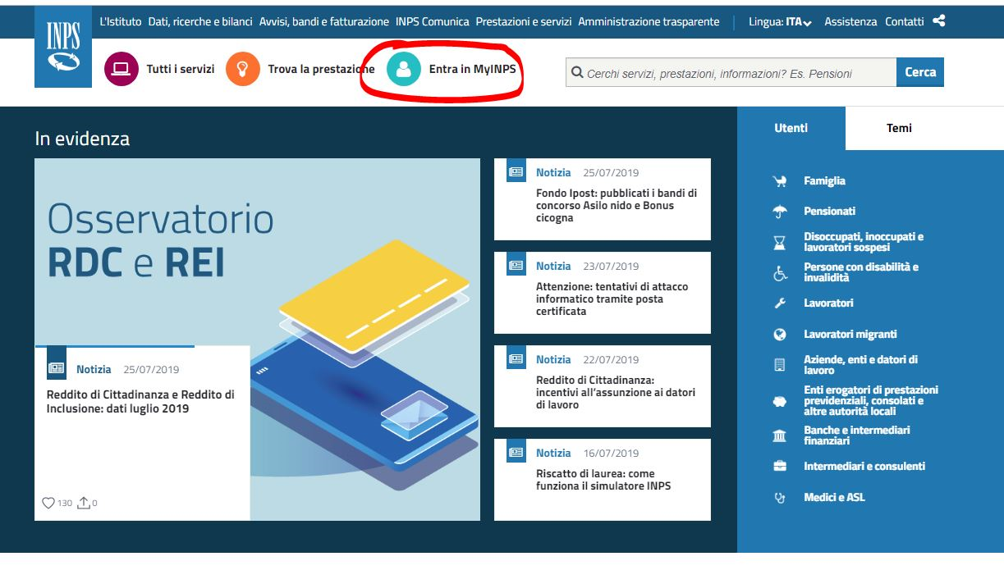Click the MyINPS user profile icon
Image resolution: width=1004 pixels, height=570 pixels.
click(403, 69)
